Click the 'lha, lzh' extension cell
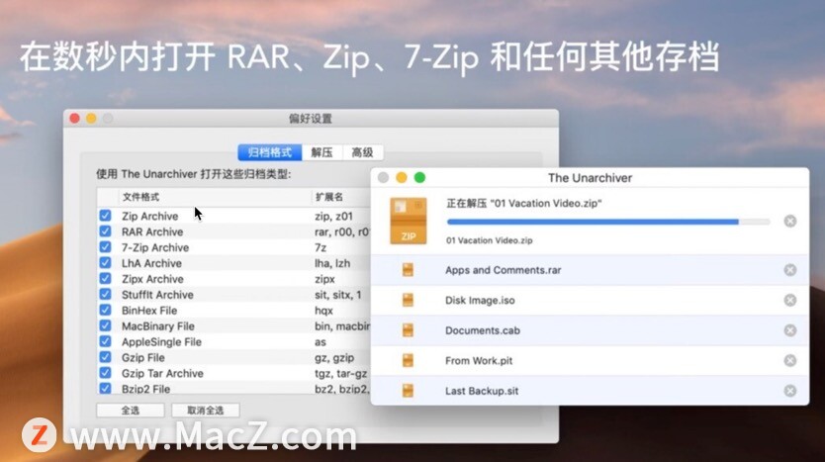 pos(332,263)
